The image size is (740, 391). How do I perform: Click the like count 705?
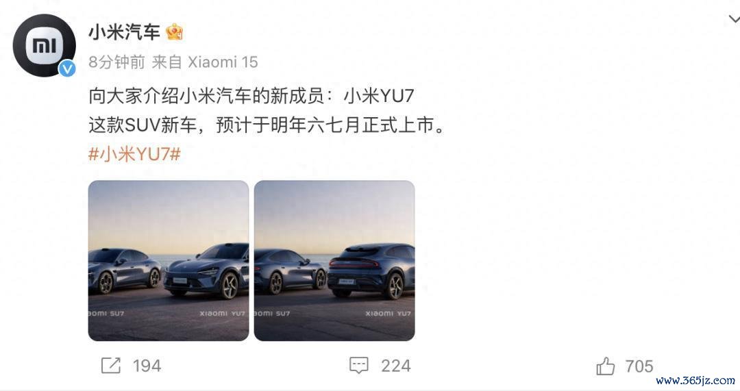pos(639,366)
